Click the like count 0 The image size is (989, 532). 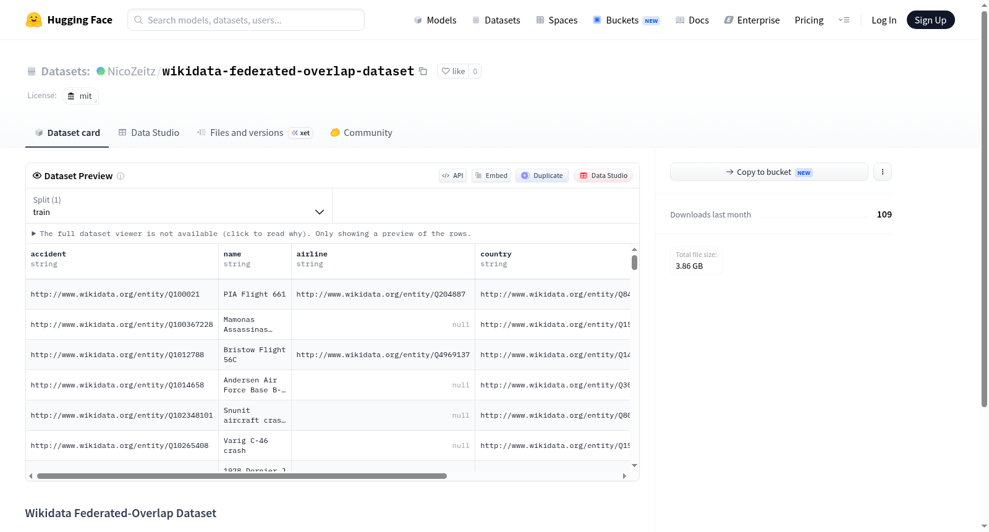click(475, 71)
